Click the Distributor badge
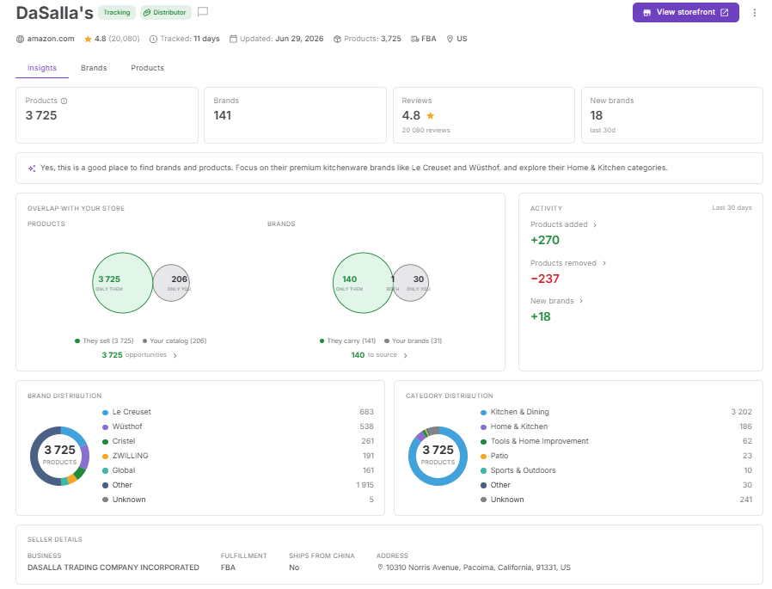This screenshot has height=589, width=772. [x=165, y=12]
